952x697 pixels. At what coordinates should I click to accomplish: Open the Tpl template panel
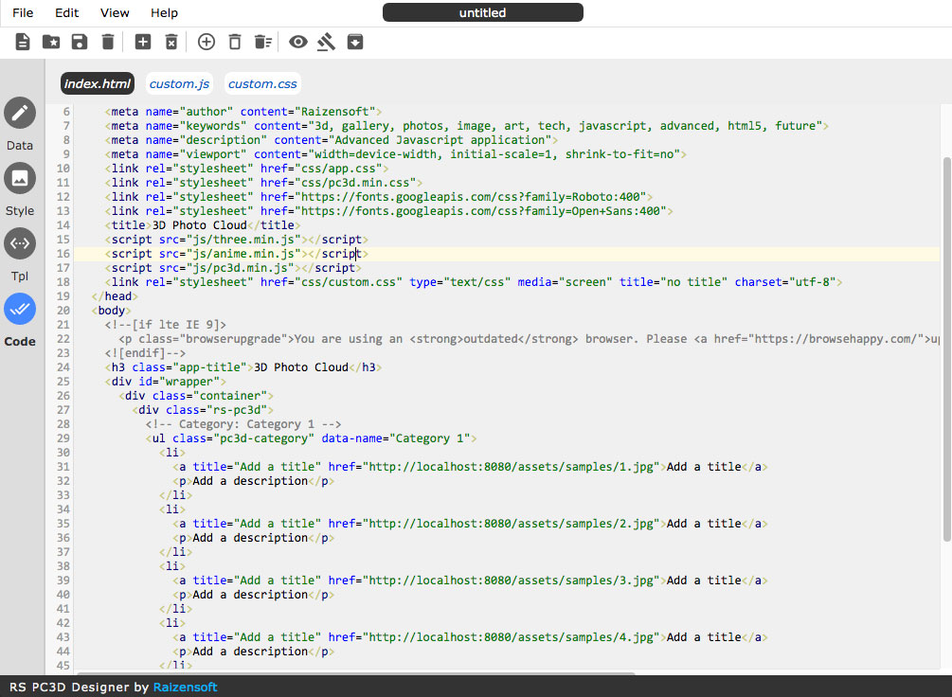[20, 243]
